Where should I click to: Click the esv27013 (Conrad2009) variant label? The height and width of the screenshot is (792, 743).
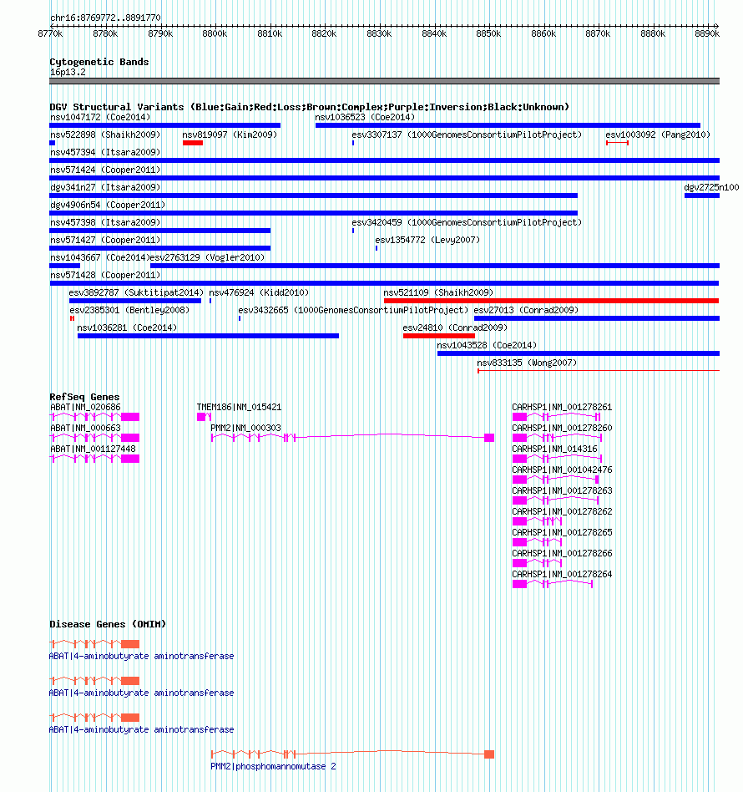[526, 310]
